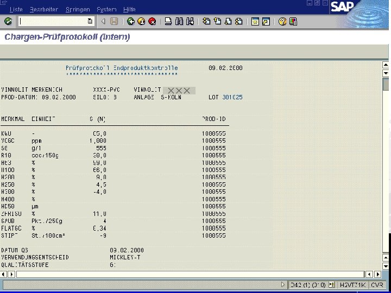Click the vertical scrollbar thumb

click(x=386, y=84)
